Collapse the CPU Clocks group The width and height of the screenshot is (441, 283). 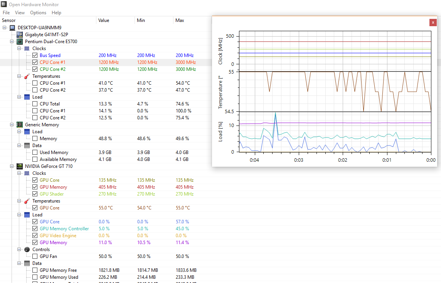pos(19,49)
